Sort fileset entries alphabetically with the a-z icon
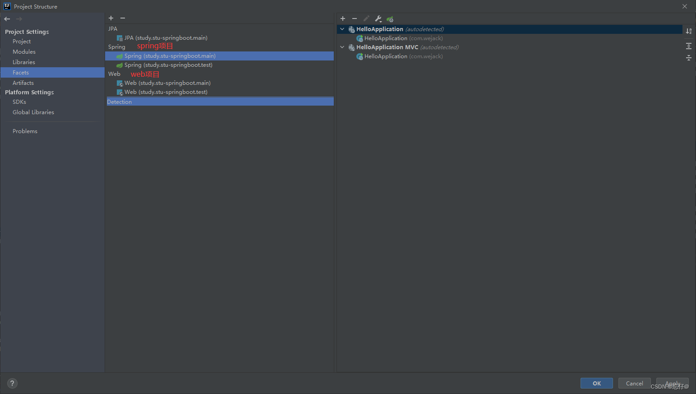696x394 pixels. click(x=688, y=31)
